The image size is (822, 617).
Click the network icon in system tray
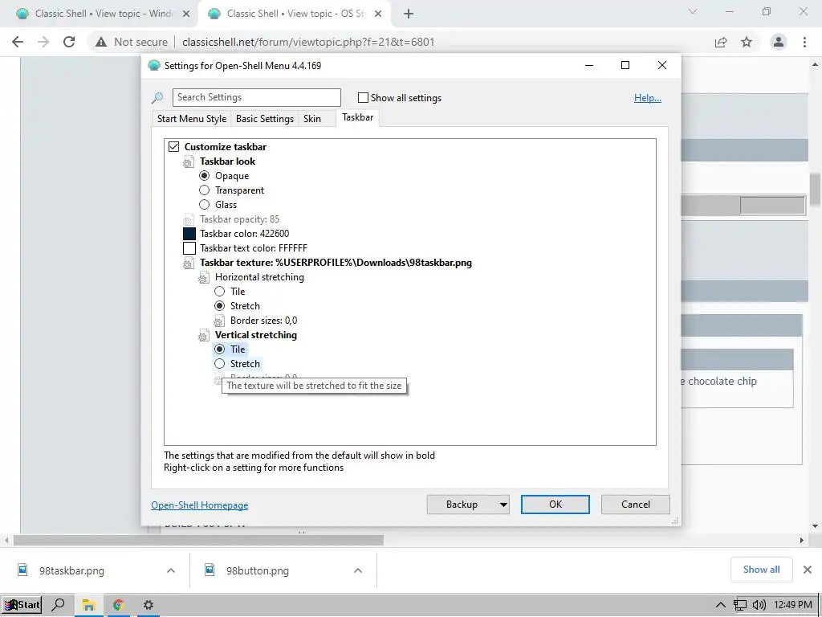point(739,605)
